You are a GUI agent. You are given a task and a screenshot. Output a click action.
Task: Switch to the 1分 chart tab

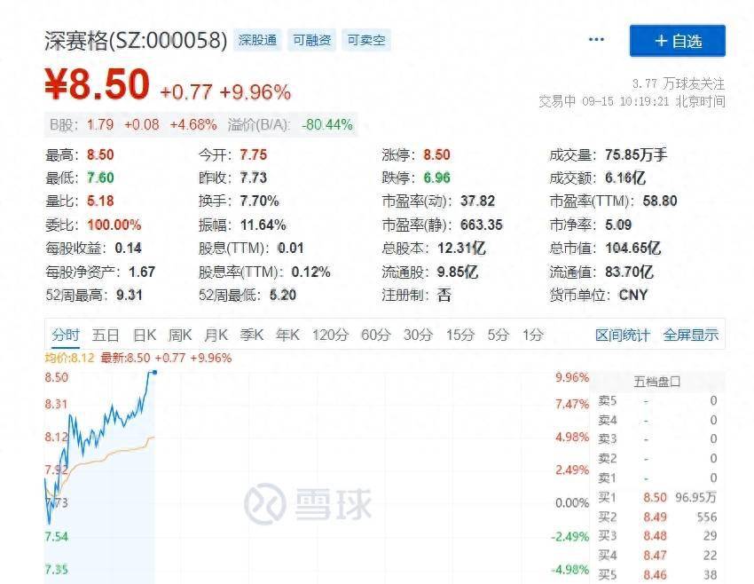coord(533,335)
